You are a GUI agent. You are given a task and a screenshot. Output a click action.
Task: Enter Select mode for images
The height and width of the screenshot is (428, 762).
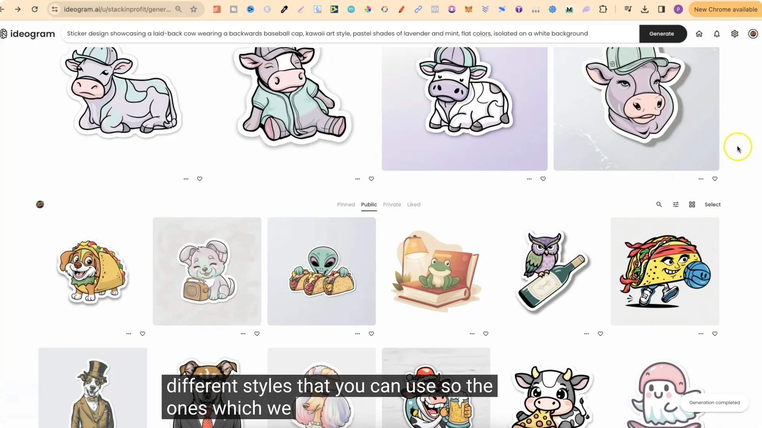pyautogui.click(x=712, y=204)
